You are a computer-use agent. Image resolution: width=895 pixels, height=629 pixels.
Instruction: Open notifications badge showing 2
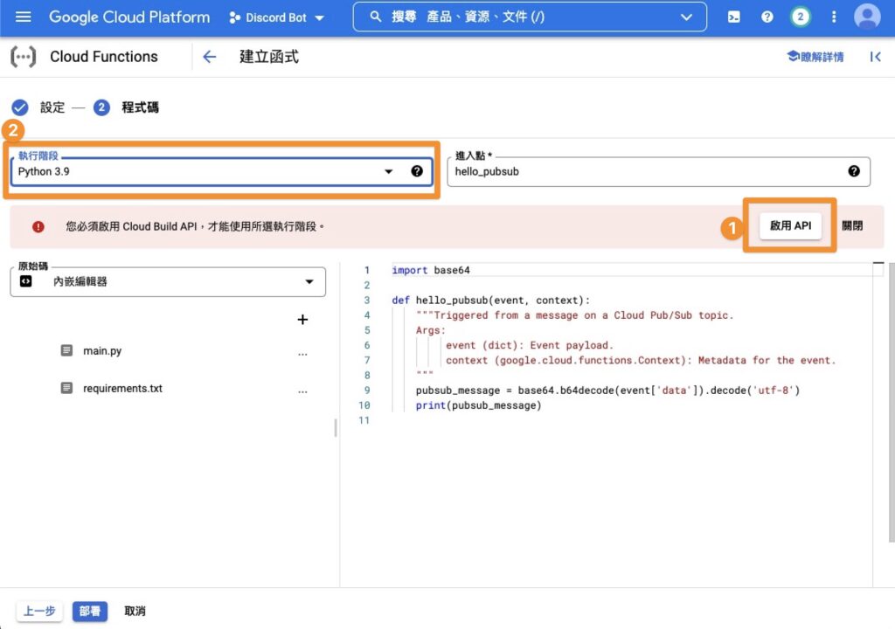[800, 17]
